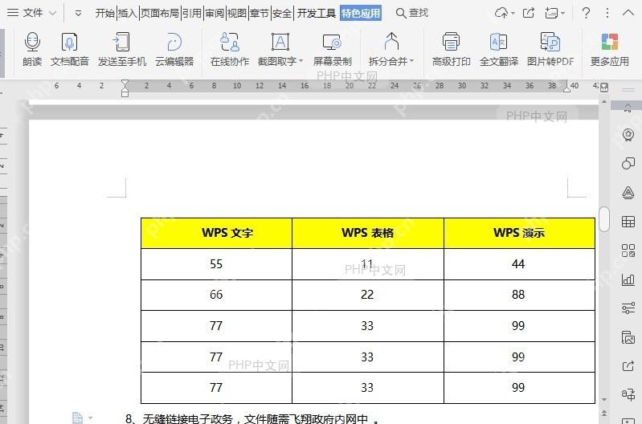Viewport: 642px width, 424px height.
Task: Click the sidebar table icon
Action: point(628,222)
